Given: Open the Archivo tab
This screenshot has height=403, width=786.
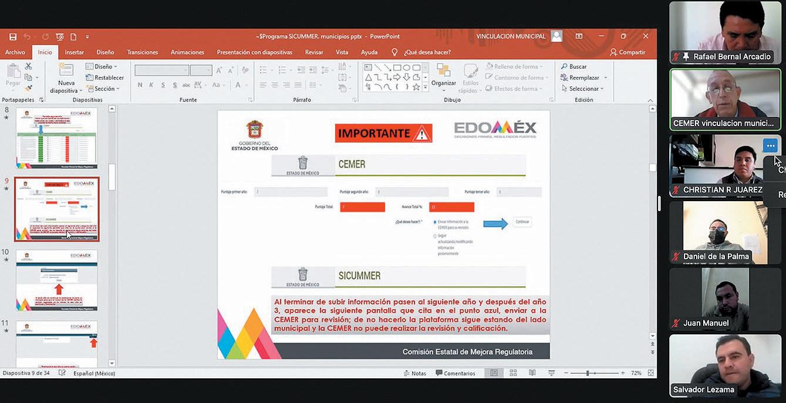Looking at the screenshot, I should (15, 52).
